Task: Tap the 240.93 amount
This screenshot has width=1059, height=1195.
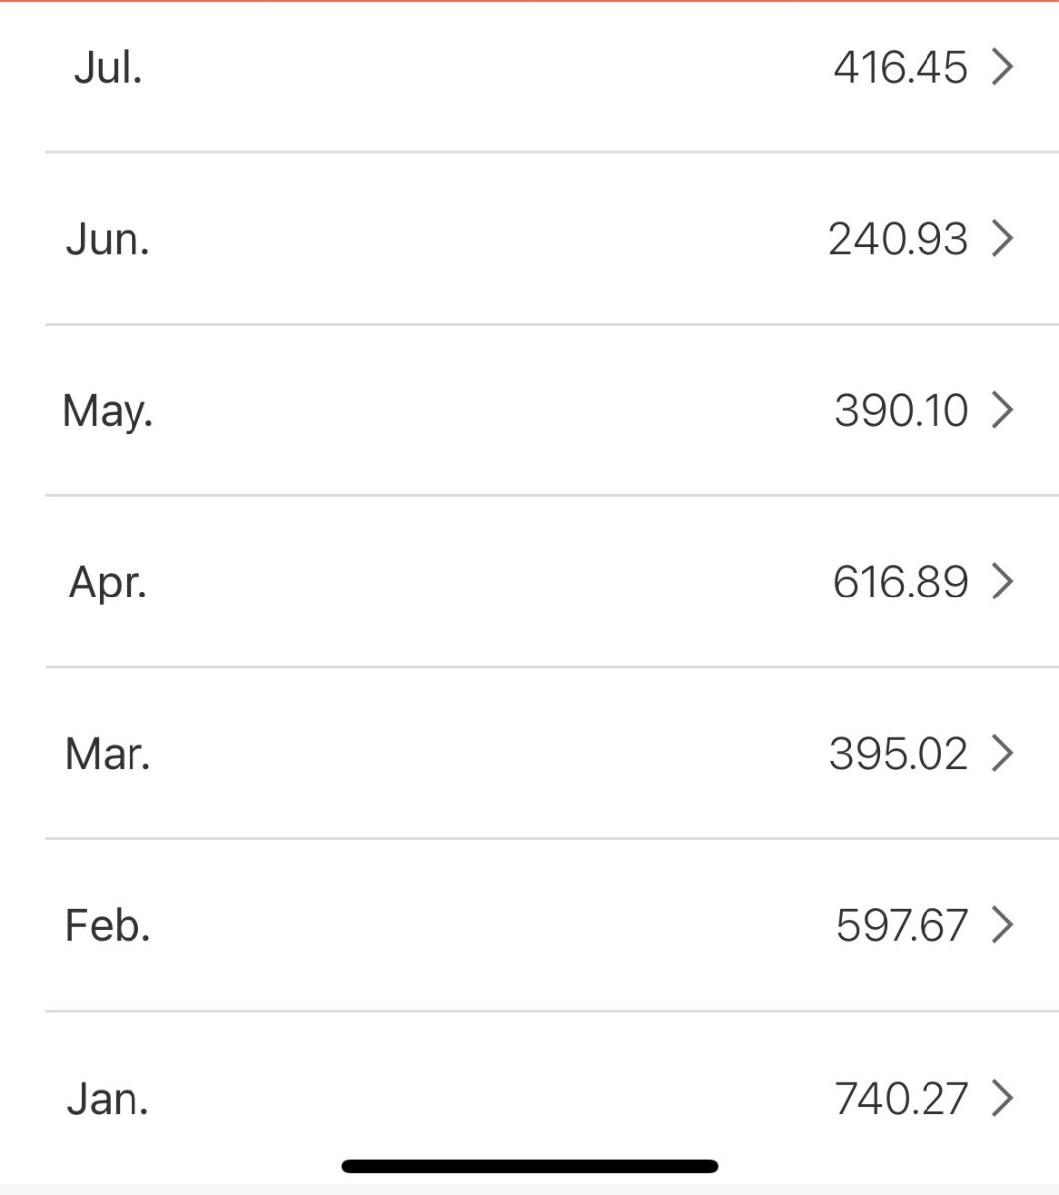Action: 898,239
